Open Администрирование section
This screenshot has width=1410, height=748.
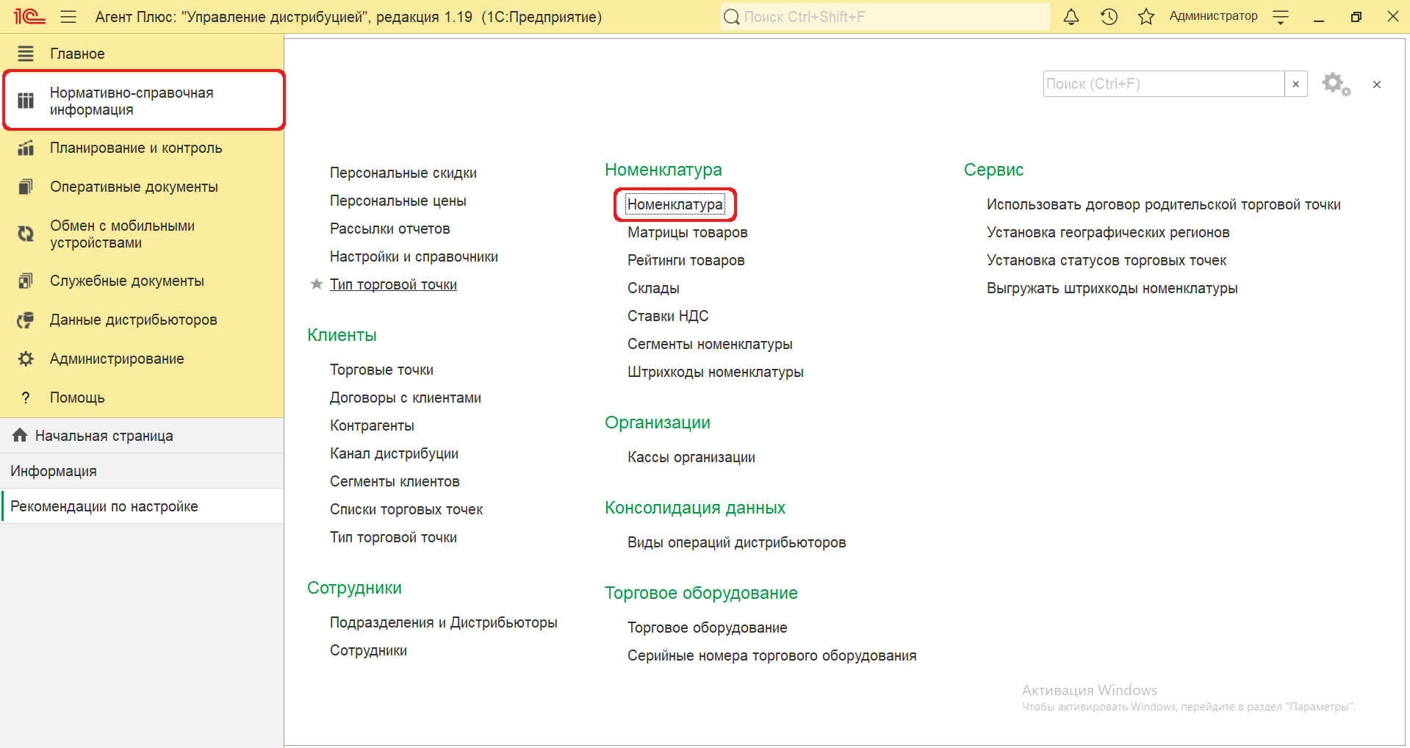coord(142,359)
